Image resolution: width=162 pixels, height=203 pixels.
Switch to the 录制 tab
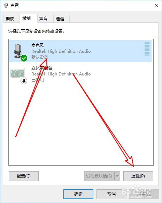[26, 18]
